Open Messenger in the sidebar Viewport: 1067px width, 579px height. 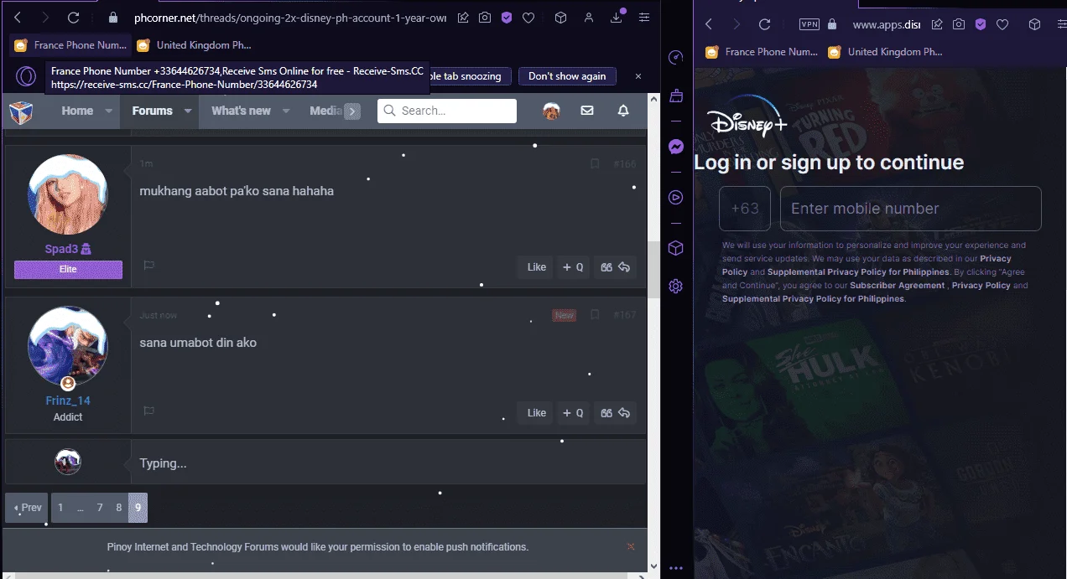point(676,147)
